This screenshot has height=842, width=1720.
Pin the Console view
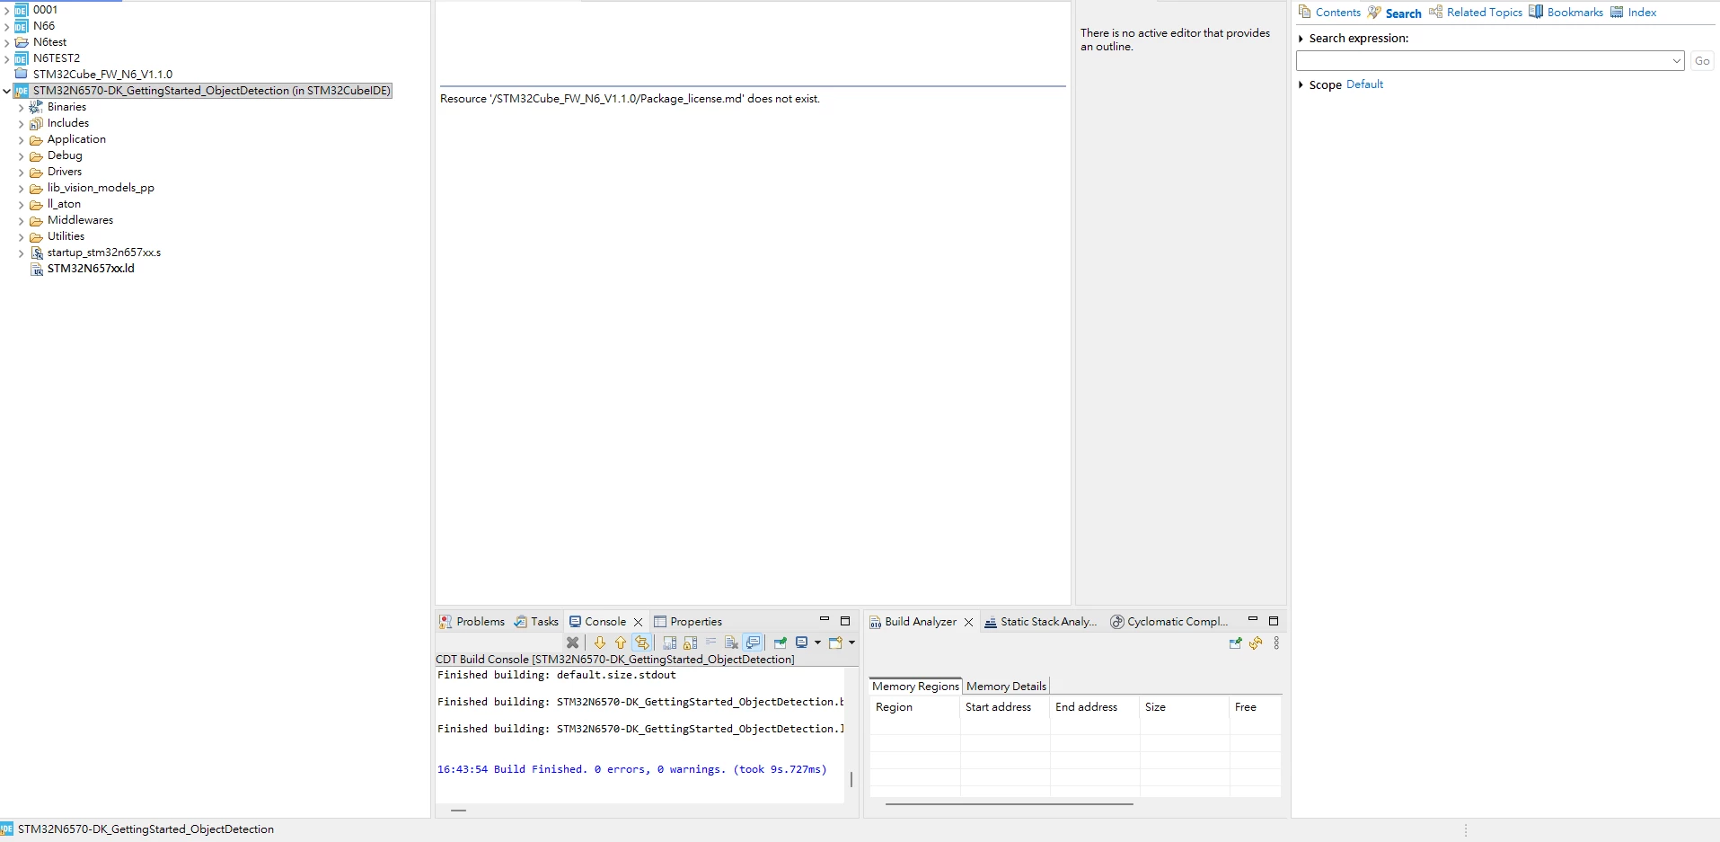780,643
